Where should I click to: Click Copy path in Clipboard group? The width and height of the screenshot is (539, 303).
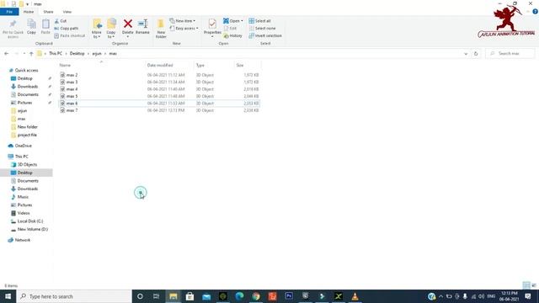click(66, 28)
